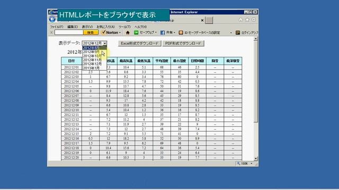Screen dimensions: 339x190
Task: Click the Norton checkmark logo
Action: point(104,32)
